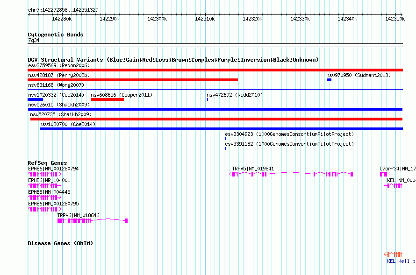The height and width of the screenshot is (275, 416).
Task: Click the 142310k ruler label
Action: 205,19
